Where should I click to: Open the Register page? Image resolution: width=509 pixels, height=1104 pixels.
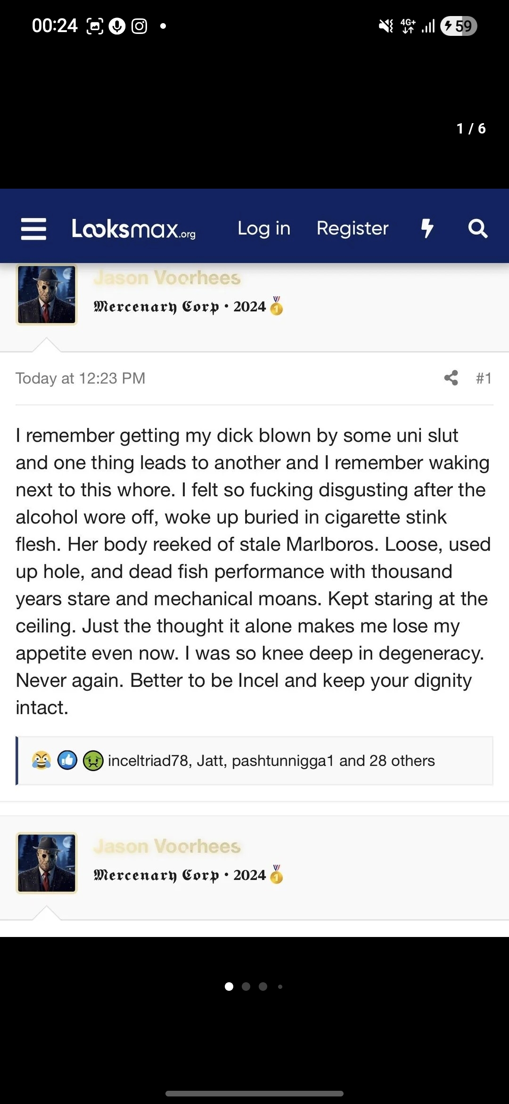(x=353, y=229)
